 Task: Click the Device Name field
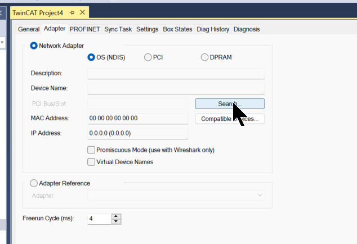[176, 88]
